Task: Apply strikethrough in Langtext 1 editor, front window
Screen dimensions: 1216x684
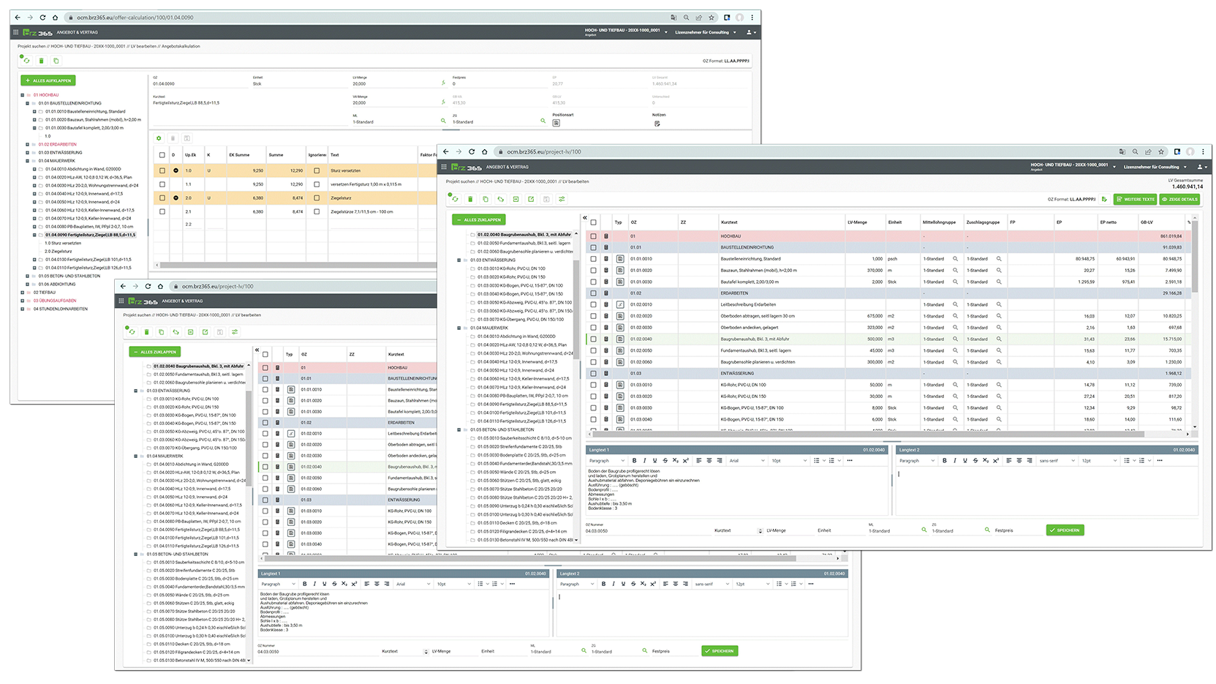Action: coord(665,461)
